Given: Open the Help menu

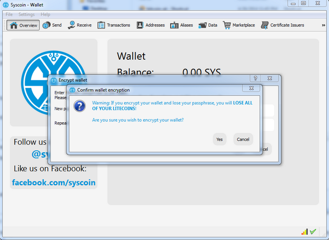Looking at the screenshot, I should coord(46,14).
